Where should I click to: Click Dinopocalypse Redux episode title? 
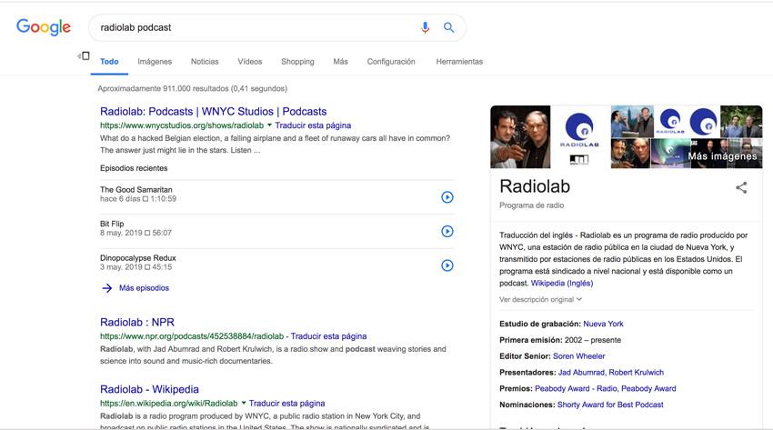pyautogui.click(x=138, y=257)
